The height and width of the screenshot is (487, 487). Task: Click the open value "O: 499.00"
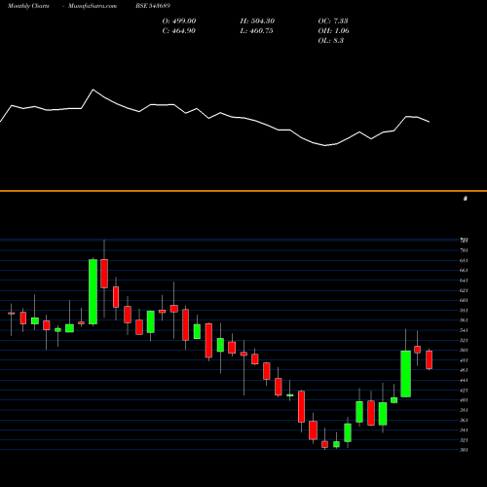click(179, 21)
